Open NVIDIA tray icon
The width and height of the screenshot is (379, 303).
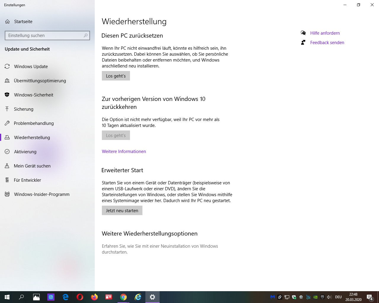pyautogui.click(x=315, y=297)
